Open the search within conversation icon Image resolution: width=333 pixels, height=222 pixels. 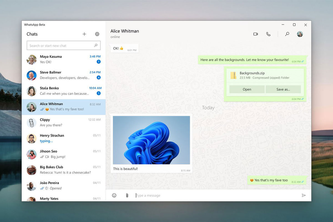287,34
